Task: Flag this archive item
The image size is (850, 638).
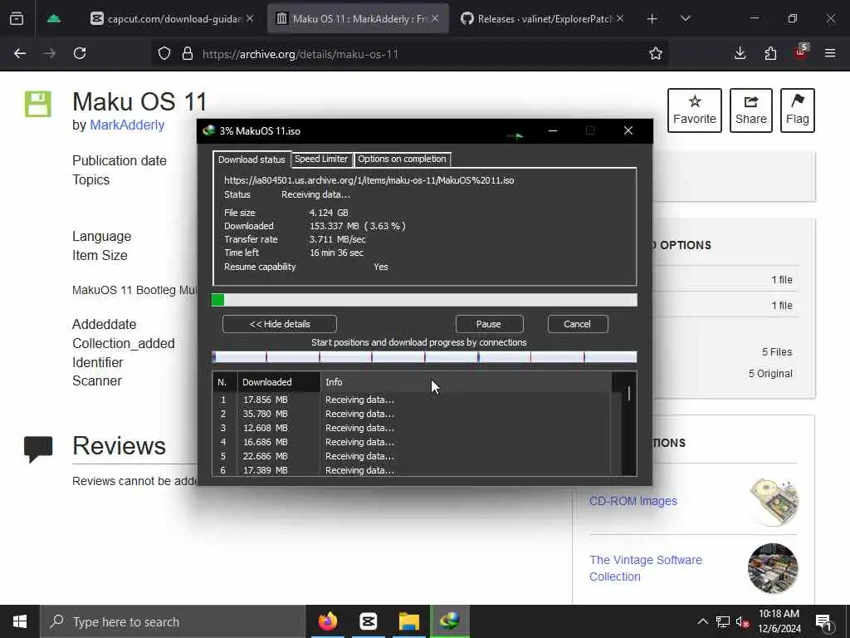Action: tap(798, 110)
